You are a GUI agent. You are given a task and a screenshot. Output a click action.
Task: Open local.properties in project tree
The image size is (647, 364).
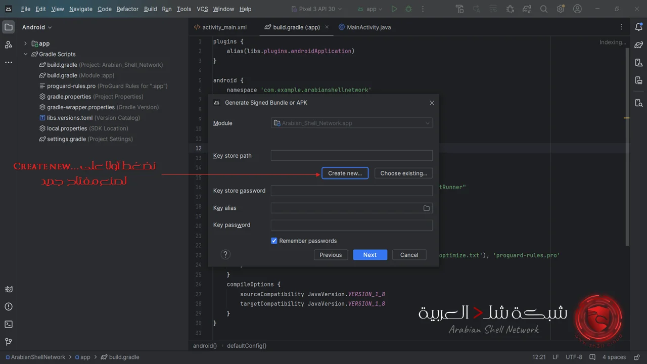(84, 128)
